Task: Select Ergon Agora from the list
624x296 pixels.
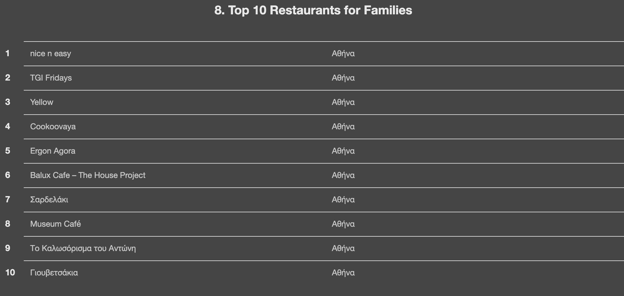Action: pos(52,151)
